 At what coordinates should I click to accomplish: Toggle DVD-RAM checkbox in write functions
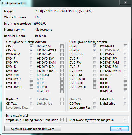point(125,46)
